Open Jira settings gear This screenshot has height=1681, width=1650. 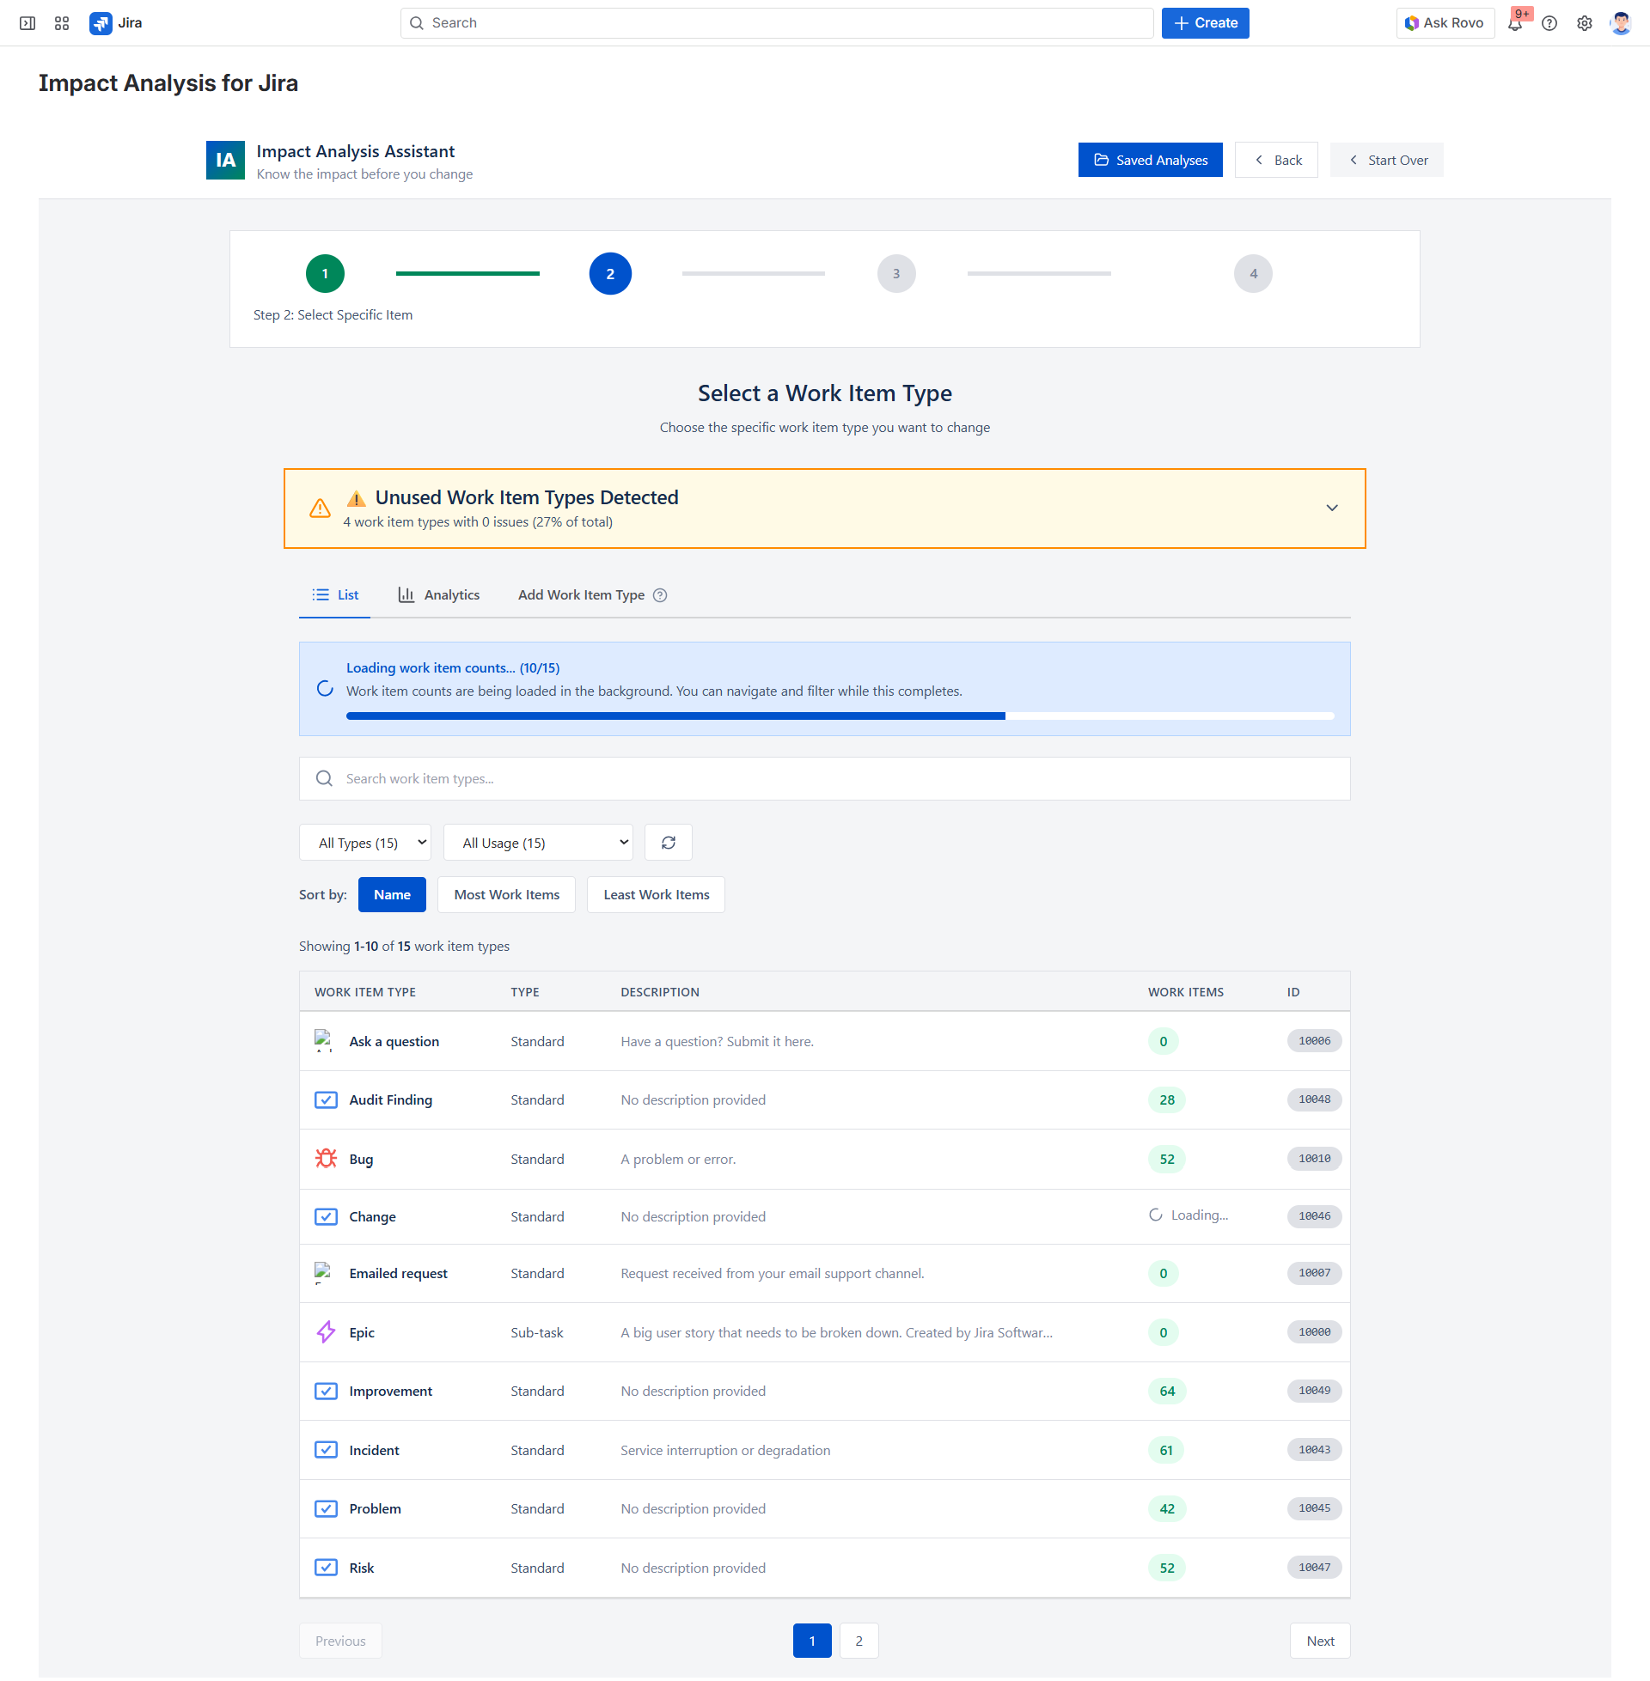pyautogui.click(x=1584, y=23)
